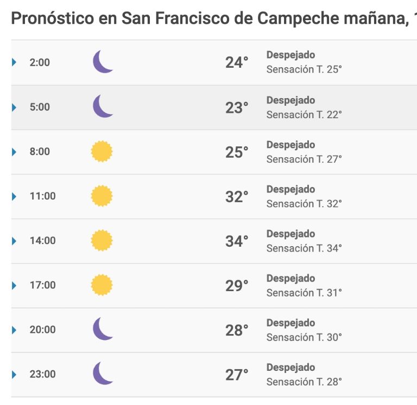Click the Pronóstico en San Francisco heading
Image resolution: width=417 pixels, height=405 pixels.
coord(214,18)
